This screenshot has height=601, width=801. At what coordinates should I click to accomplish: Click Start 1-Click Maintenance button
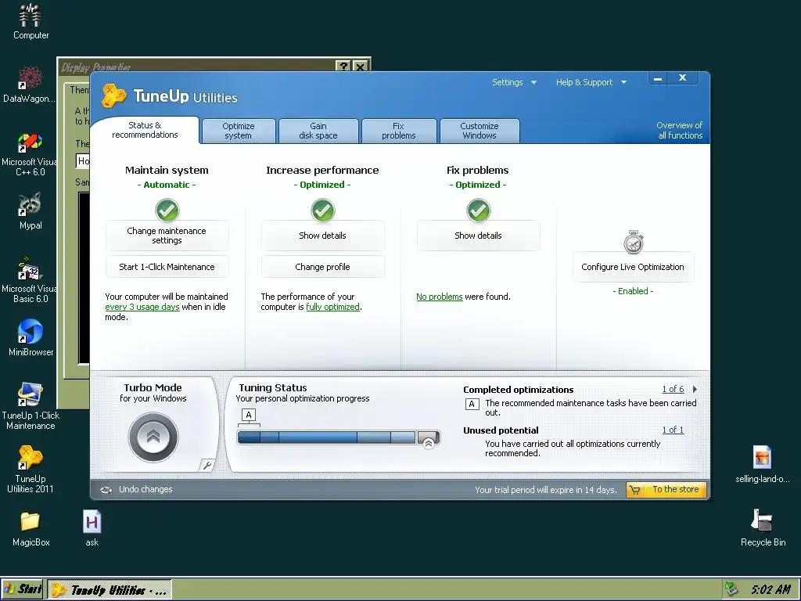(x=167, y=267)
